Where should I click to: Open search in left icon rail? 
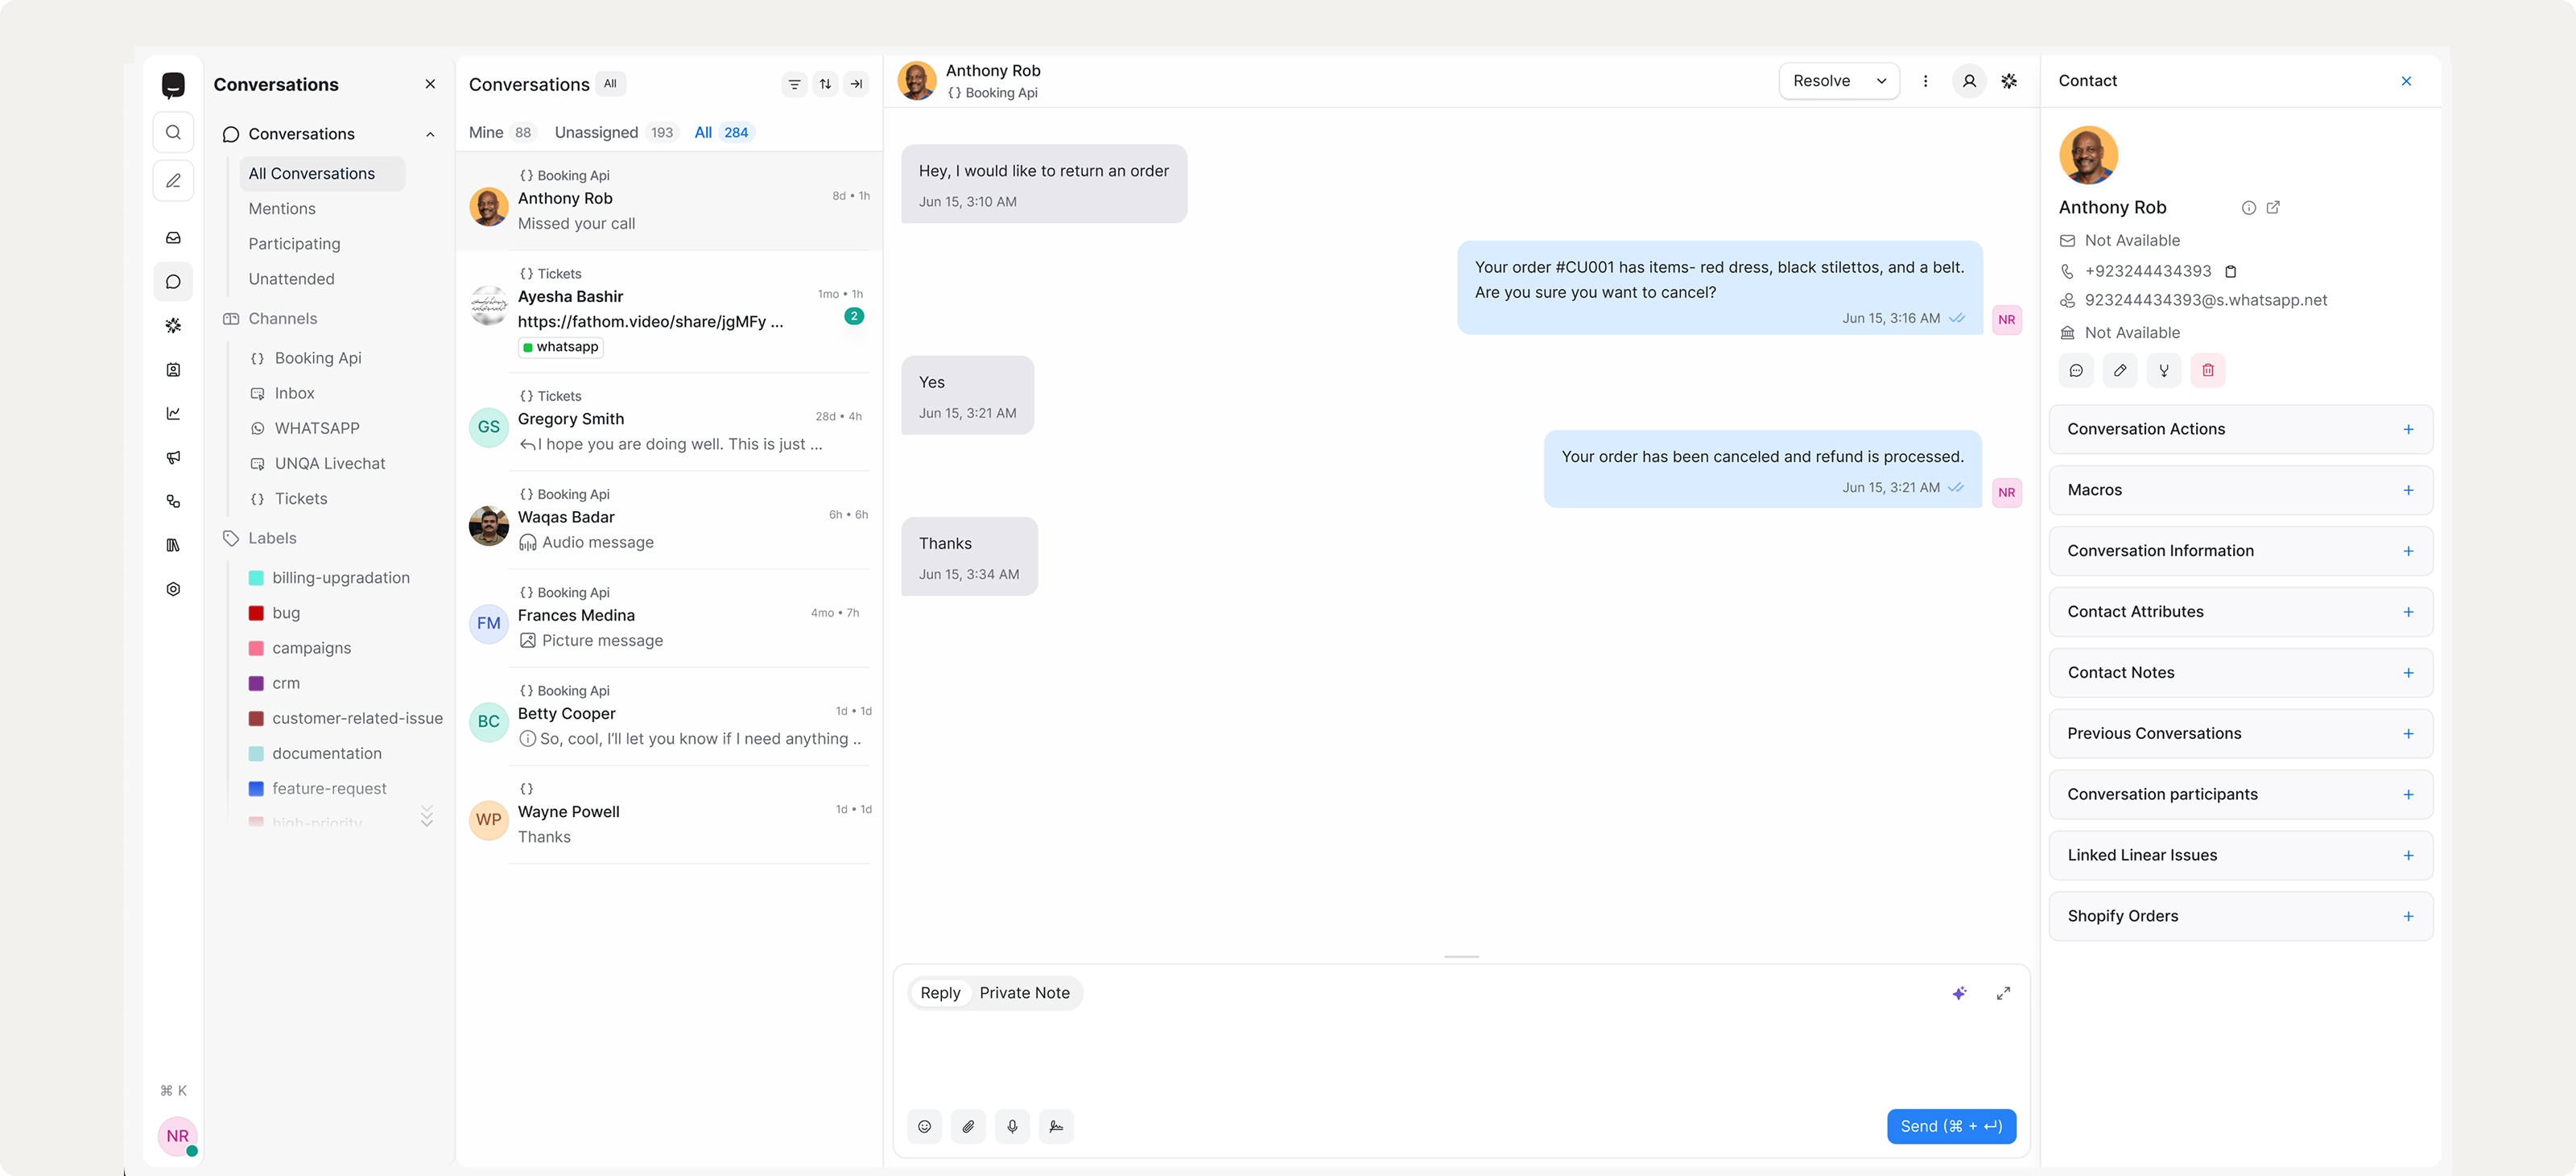tap(173, 132)
